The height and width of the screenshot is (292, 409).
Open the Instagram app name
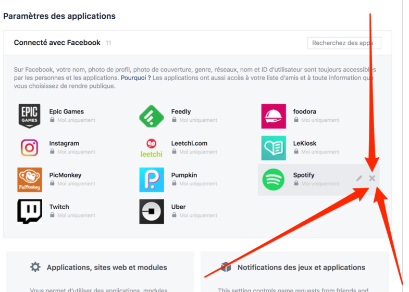64,143
